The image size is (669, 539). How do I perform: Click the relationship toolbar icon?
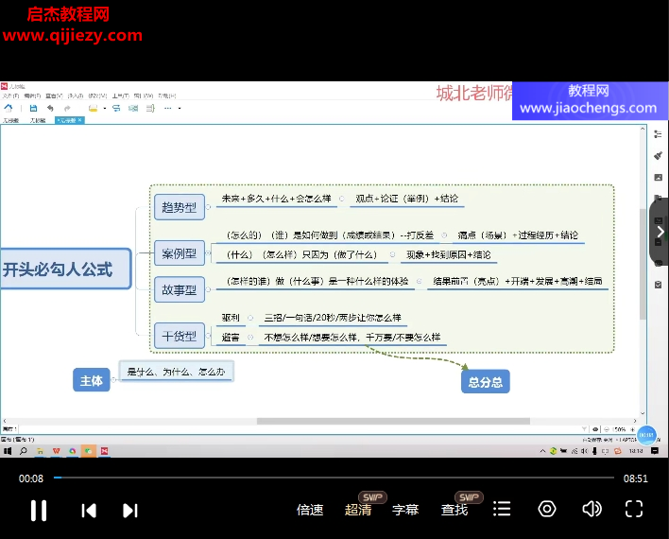click(x=116, y=108)
